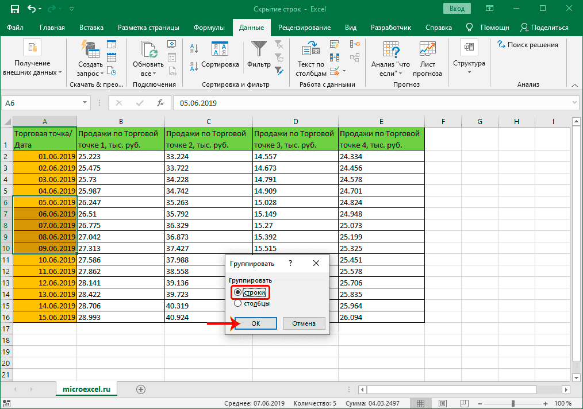Select the столбцы radio button

click(x=237, y=303)
